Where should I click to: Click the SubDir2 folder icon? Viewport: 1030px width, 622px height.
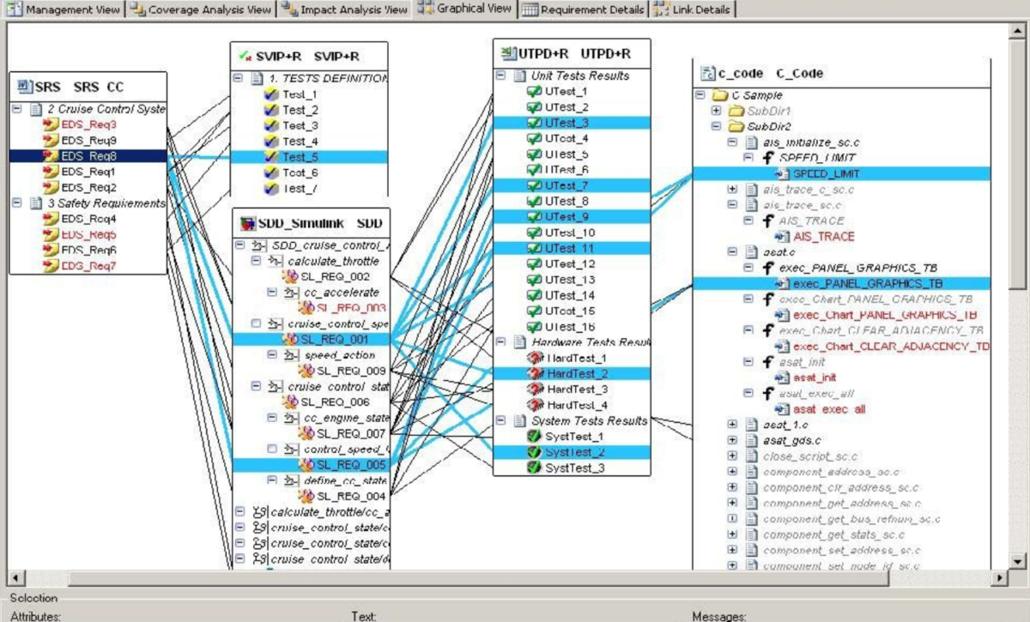[736, 127]
